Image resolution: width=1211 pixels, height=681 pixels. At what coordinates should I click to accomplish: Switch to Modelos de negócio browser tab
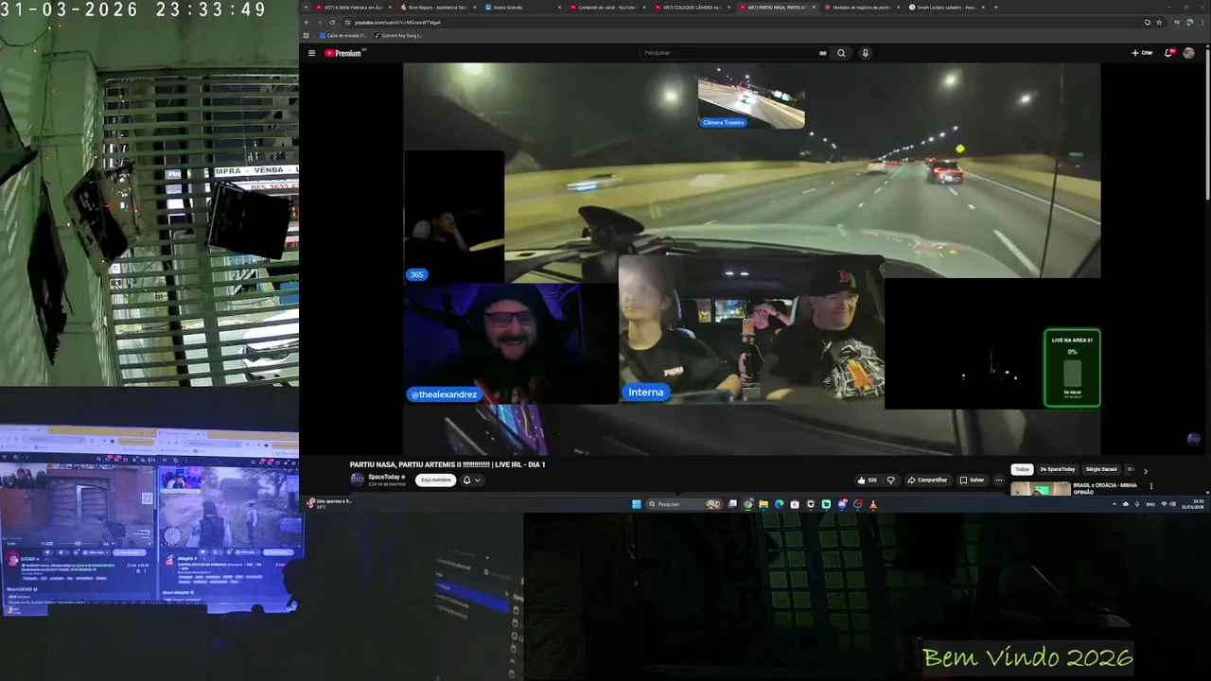click(860, 7)
